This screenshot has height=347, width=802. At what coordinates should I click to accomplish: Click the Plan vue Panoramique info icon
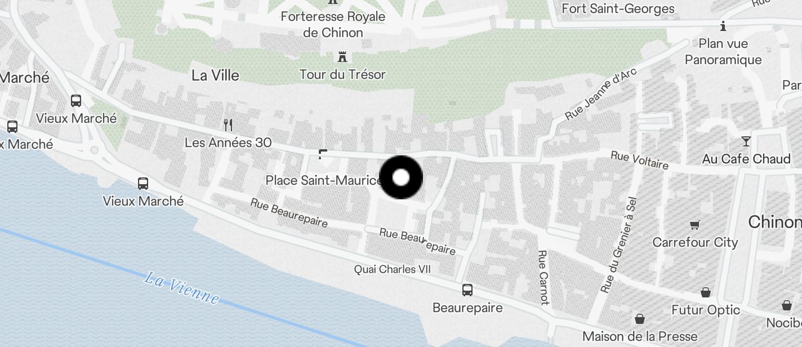[x=723, y=26]
